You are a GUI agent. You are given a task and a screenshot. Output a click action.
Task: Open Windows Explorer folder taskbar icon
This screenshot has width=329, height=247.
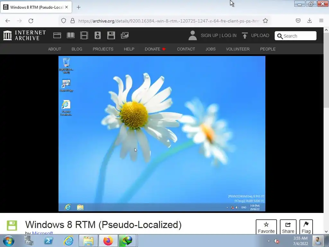pos(88,241)
